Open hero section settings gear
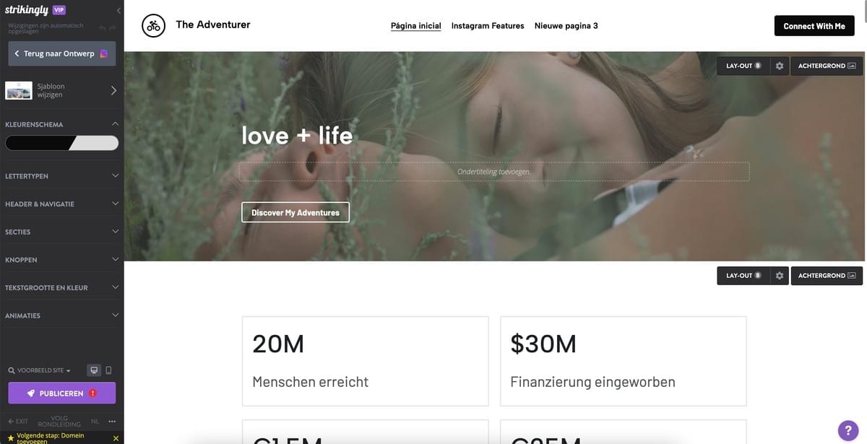The height and width of the screenshot is (444, 867). point(780,66)
